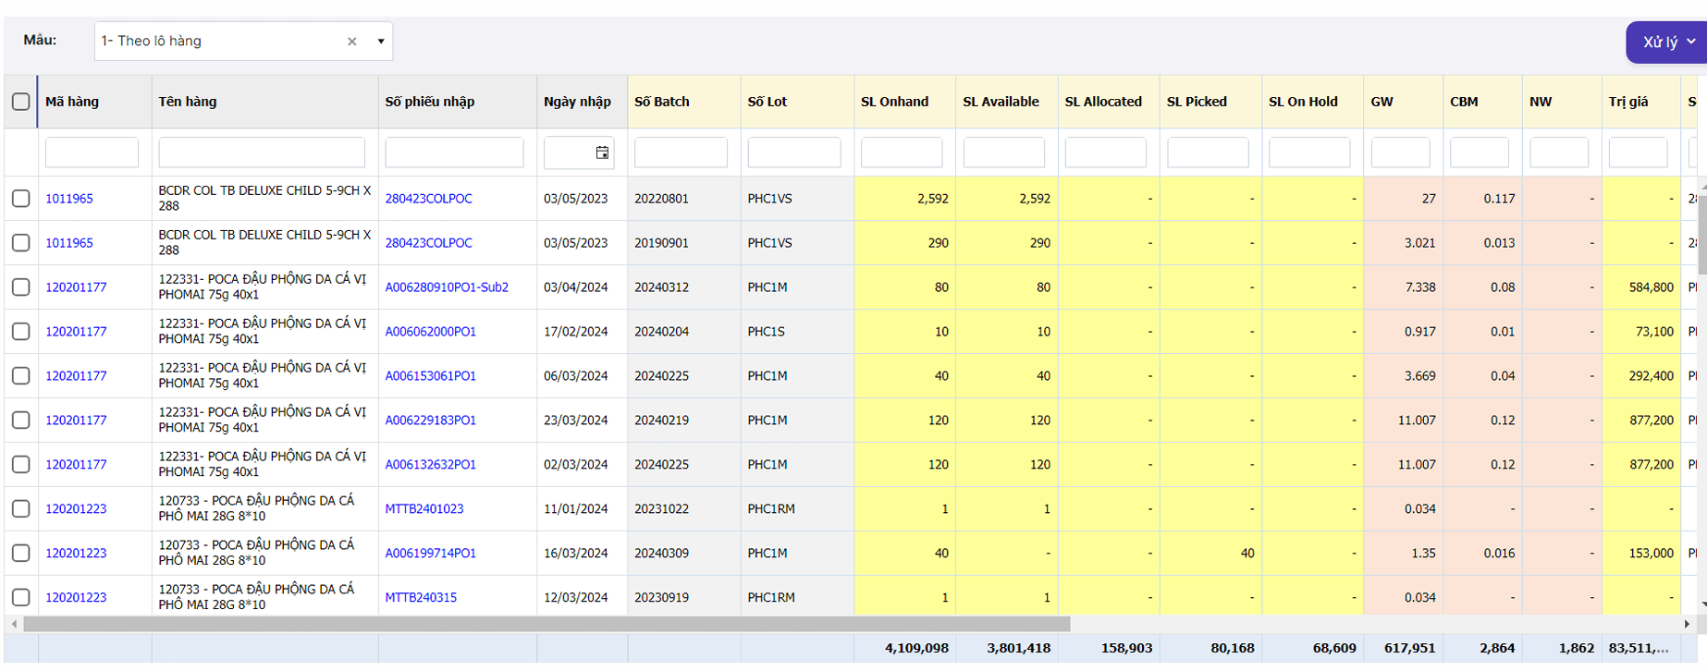Sort by Ngày nhập column header

[577, 102]
